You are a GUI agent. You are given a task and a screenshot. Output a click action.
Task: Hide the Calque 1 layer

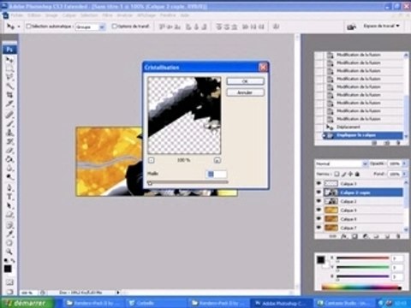click(x=319, y=183)
